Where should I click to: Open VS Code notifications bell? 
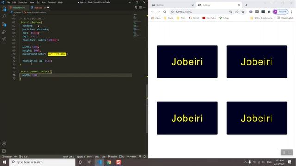145,157
